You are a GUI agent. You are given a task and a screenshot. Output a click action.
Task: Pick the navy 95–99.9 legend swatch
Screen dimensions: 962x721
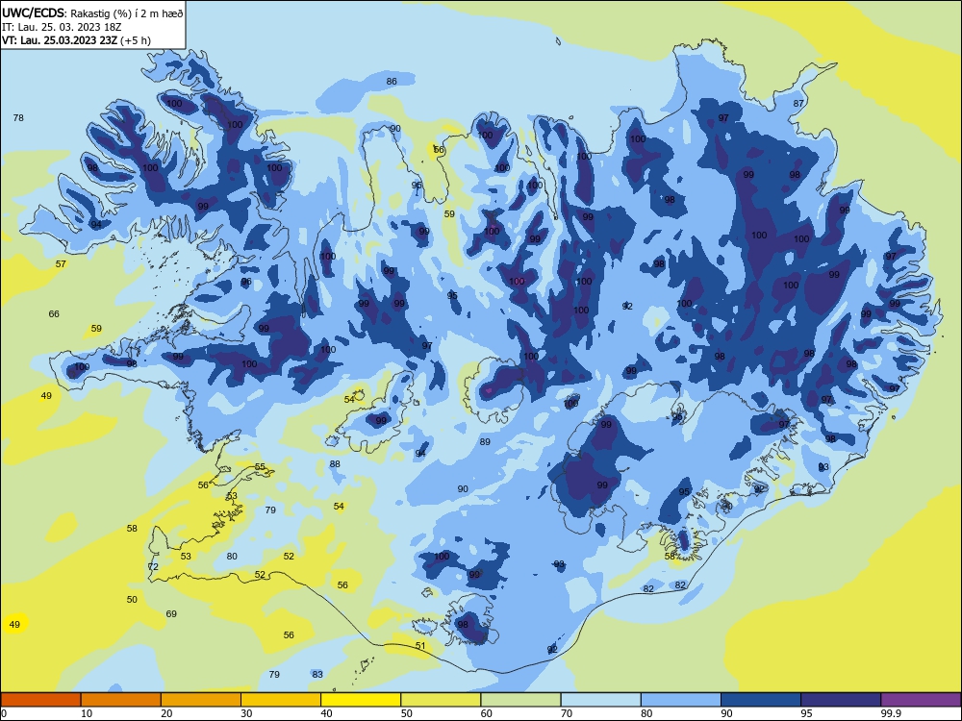click(841, 700)
